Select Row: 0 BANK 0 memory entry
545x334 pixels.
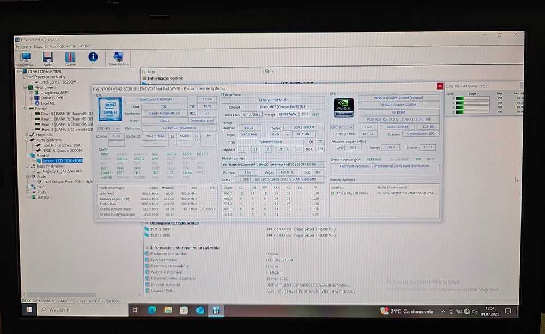click(x=66, y=114)
